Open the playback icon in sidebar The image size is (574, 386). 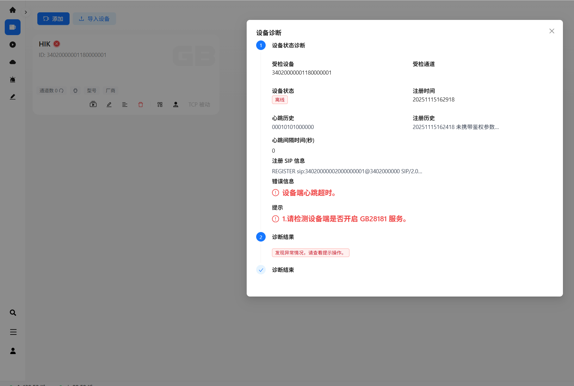pyautogui.click(x=13, y=45)
